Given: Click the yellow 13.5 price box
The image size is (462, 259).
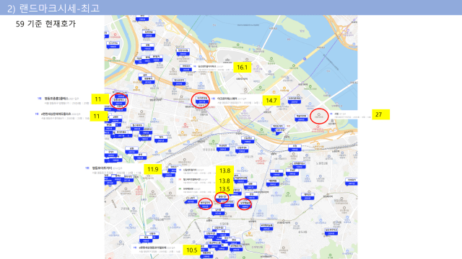Looking at the screenshot, I should coord(225,188).
